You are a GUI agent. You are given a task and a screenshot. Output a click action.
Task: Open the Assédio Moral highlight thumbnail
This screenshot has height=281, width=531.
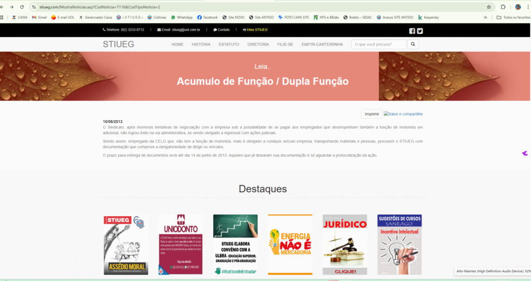pos(125,244)
